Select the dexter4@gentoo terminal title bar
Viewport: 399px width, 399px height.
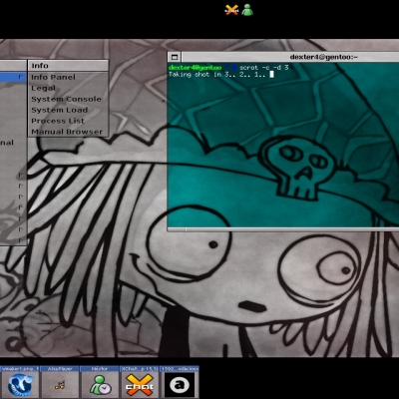pos(290,57)
